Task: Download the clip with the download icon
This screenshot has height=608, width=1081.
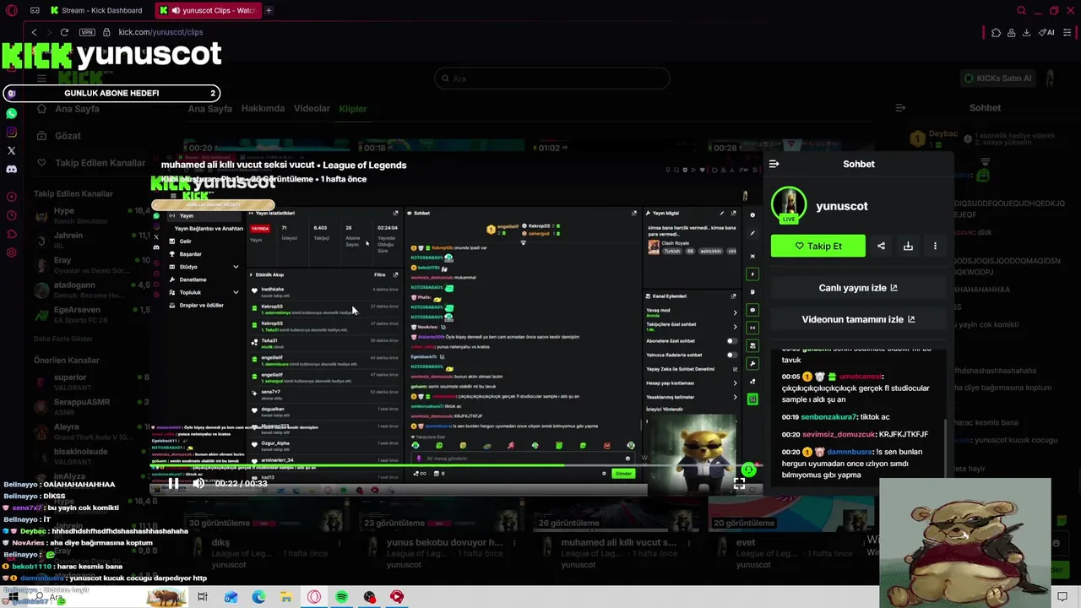Action: coord(908,246)
